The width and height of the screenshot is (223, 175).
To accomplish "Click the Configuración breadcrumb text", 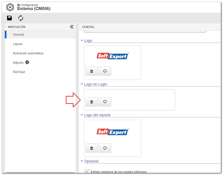I will [29, 5].
